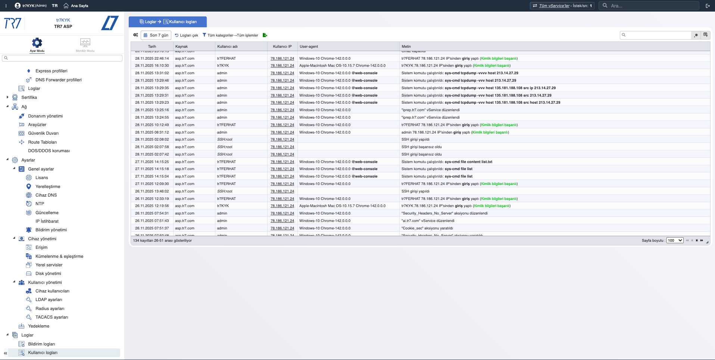
Task: Collapse the Ayarlar tree node arrow
Action: pyautogui.click(x=7, y=160)
